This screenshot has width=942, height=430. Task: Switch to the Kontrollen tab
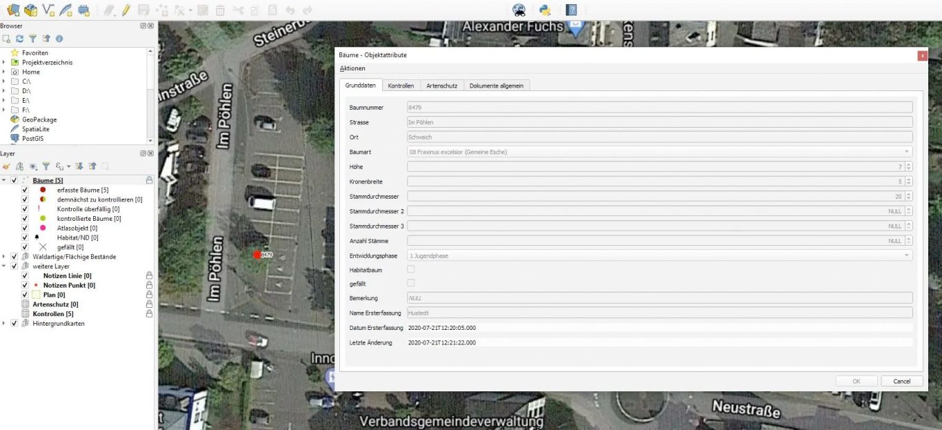tap(401, 85)
